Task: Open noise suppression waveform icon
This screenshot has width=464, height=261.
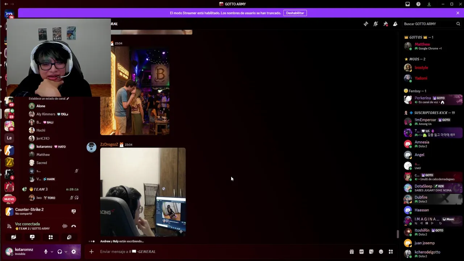Action: (65, 226)
